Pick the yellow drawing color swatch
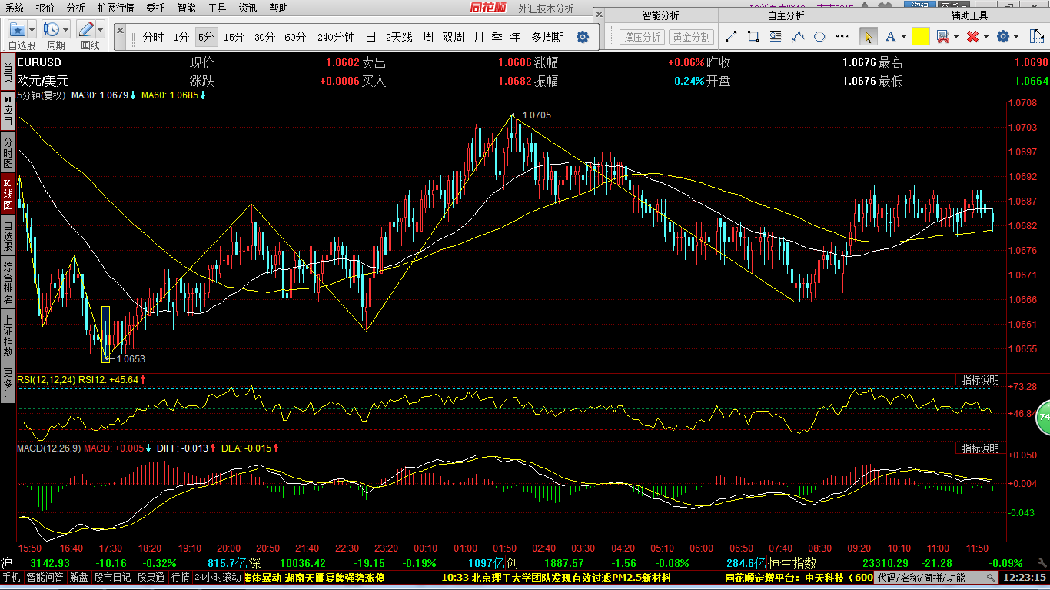1050x590 pixels. pyautogui.click(x=921, y=36)
